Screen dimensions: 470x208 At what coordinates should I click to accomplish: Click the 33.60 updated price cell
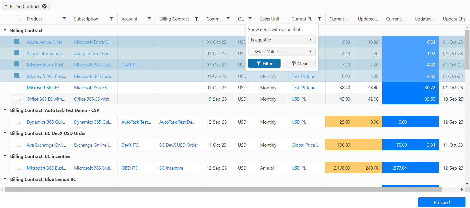(425, 99)
